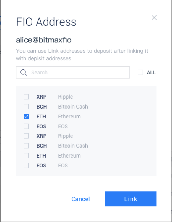Click the FIO Address dialog title
Screen dimensions: 172x222
[46, 22]
